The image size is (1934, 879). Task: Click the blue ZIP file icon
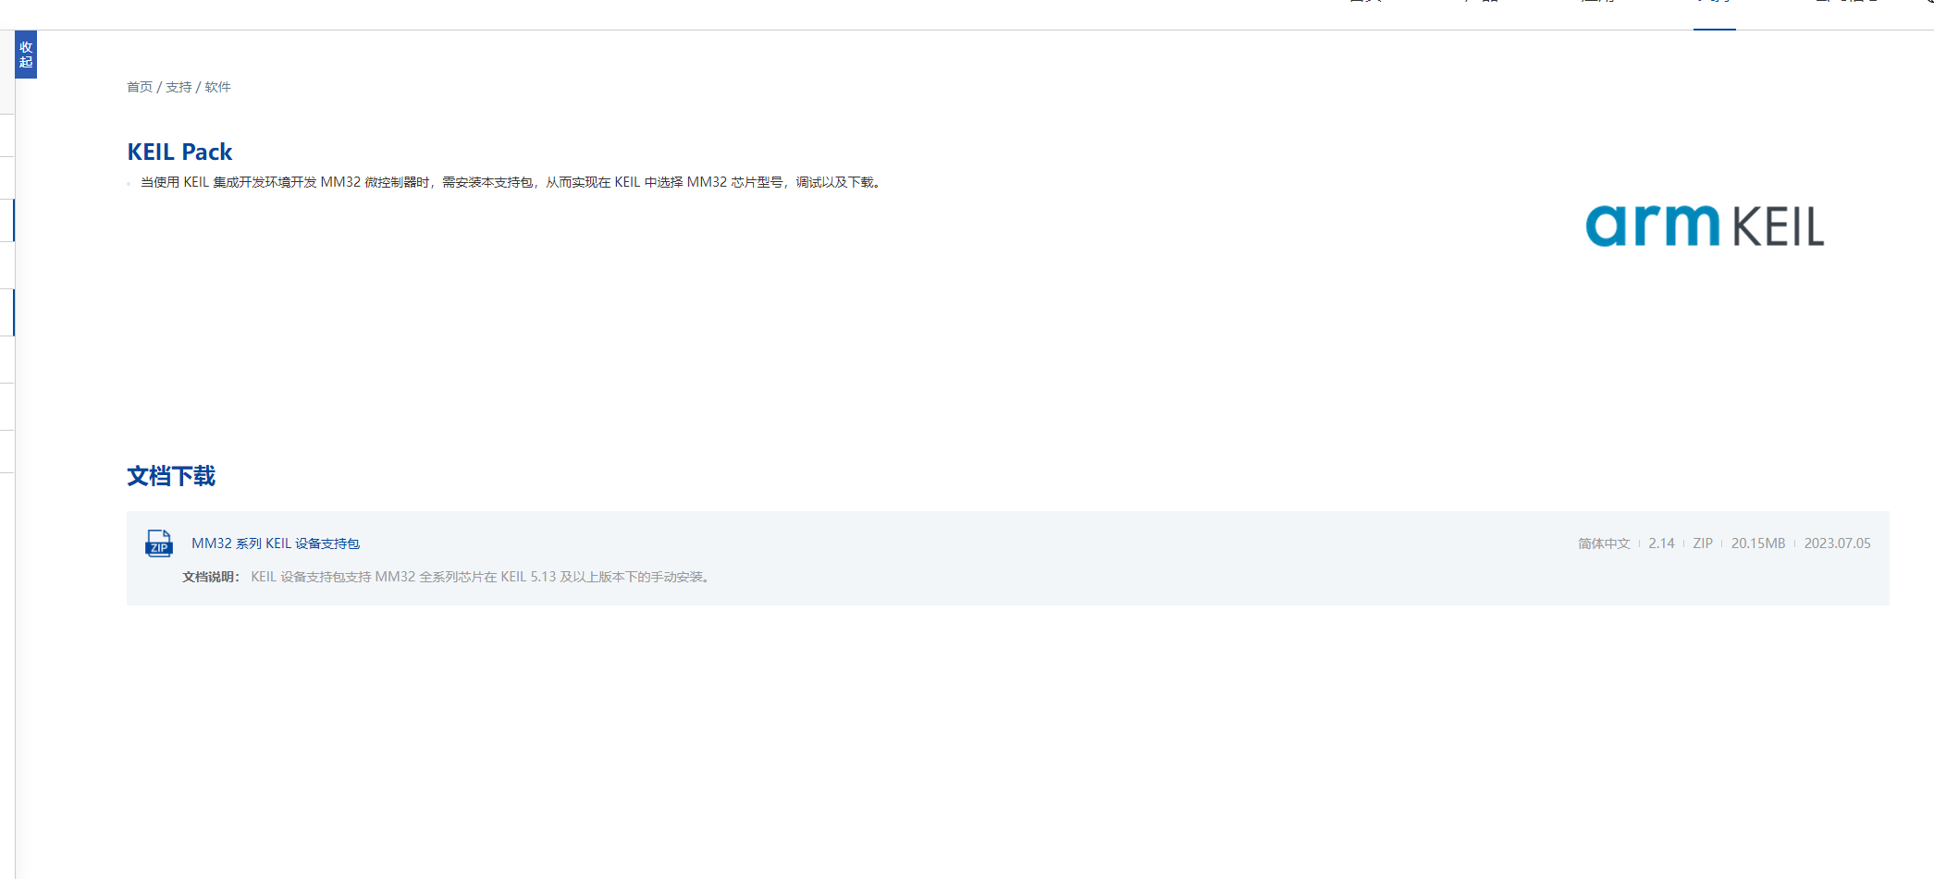pos(159,543)
